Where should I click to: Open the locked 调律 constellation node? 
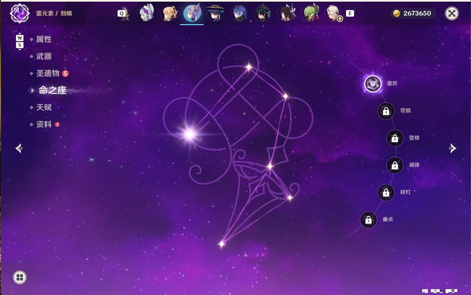click(x=395, y=165)
